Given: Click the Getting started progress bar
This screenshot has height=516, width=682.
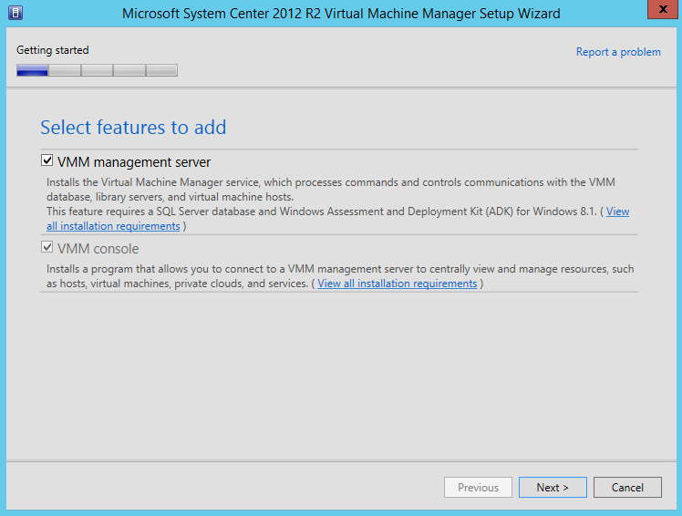Looking at the screenshot, I should (x=97, y=70).
